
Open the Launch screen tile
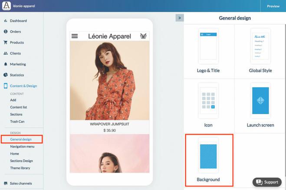tap(260, 106)
